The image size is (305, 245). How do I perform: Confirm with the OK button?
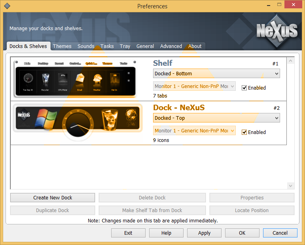tap(242, 233)
